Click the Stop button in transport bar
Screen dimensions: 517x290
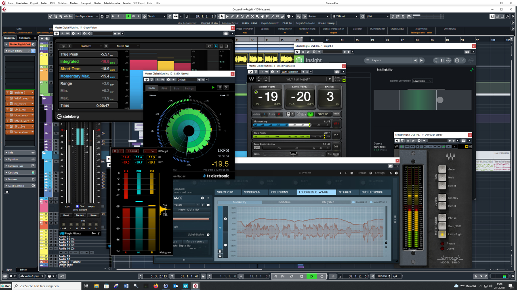point(301,276)
